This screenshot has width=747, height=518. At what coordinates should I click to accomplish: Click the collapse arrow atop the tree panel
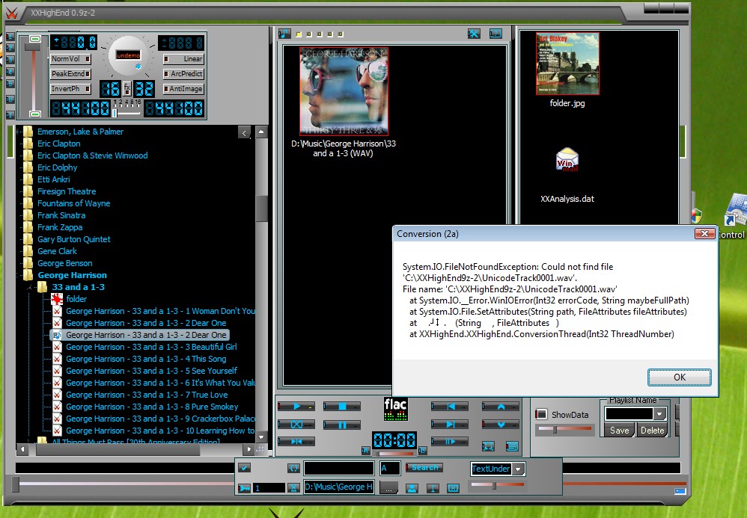click(245, 133)
